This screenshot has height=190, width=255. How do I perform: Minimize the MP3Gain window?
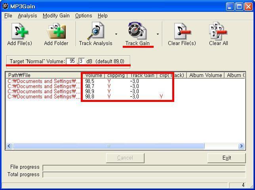(x=230, y=6)
